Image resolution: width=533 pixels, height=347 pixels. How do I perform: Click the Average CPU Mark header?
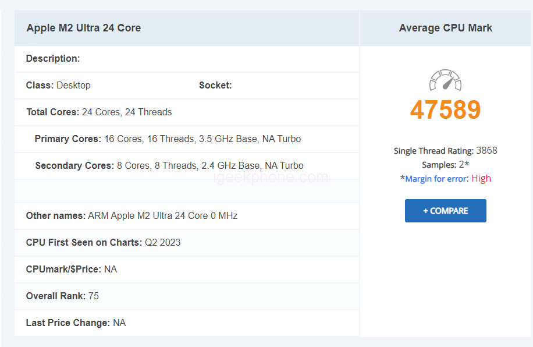(445, 28)
